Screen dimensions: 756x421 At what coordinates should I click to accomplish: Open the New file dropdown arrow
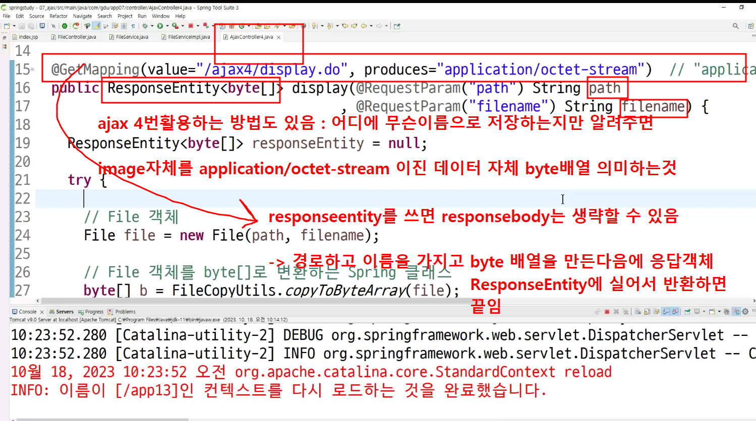click(x=14, y=26)
